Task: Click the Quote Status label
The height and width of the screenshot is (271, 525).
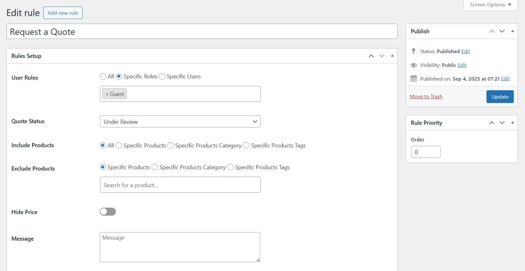Action: coord(28,121)
